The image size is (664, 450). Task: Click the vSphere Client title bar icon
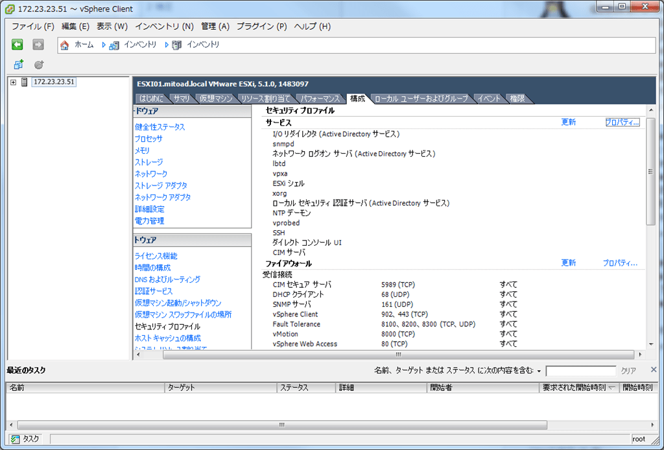9,9
